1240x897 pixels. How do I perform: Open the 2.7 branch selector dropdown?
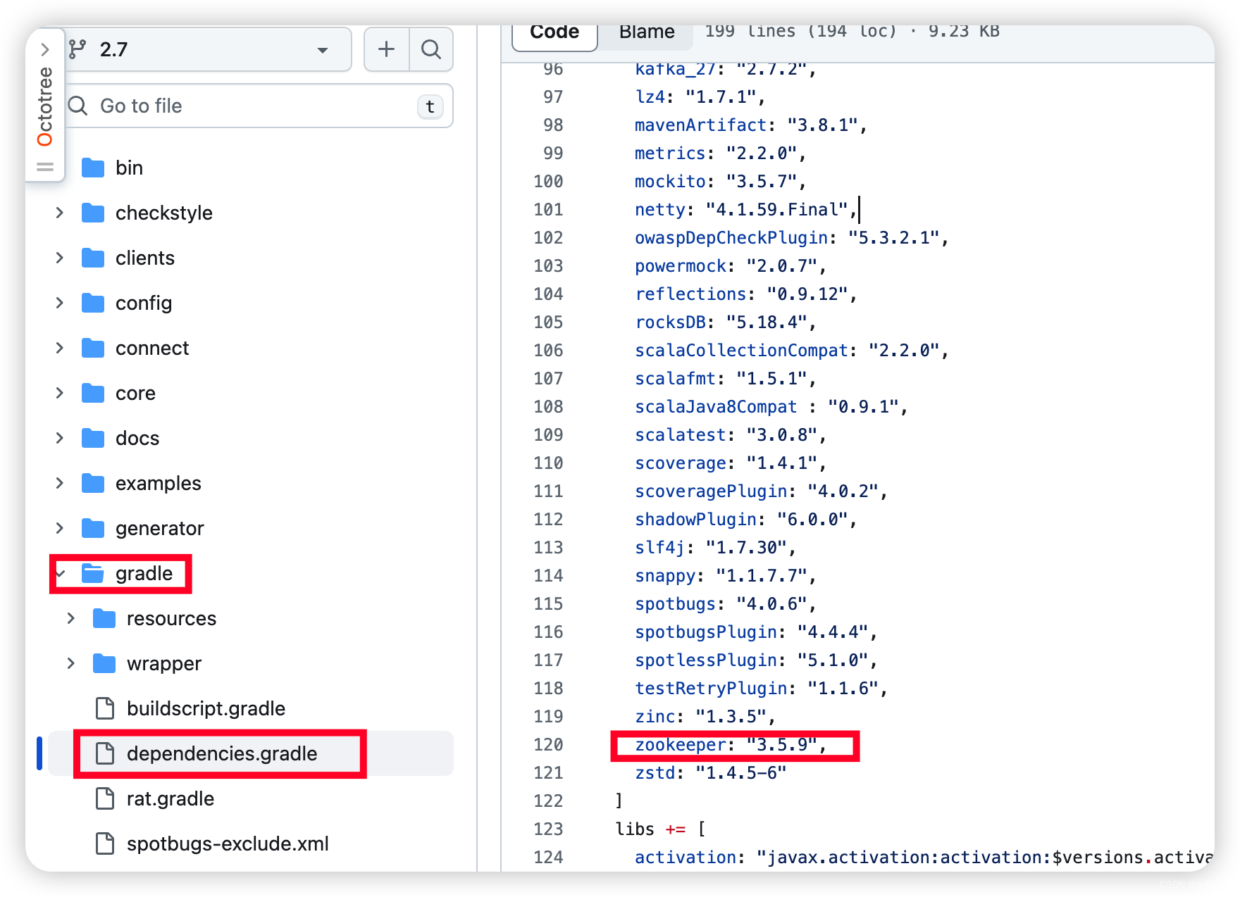(209, 49)
